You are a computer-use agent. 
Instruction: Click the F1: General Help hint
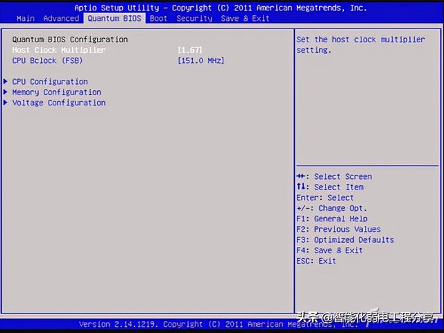point(332,219)
